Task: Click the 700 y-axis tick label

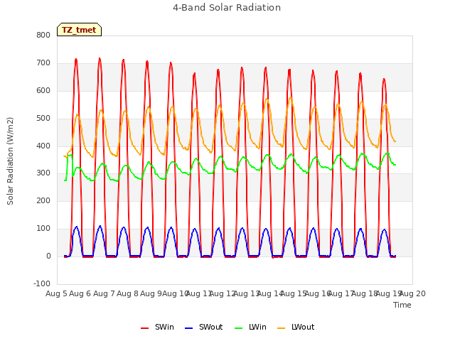Action: pos(43,63)
